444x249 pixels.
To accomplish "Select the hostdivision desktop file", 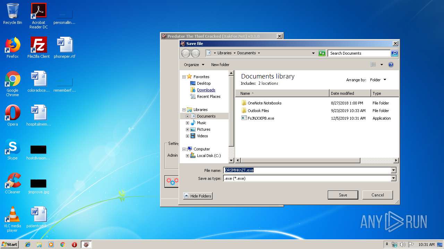I will point(39,152).
